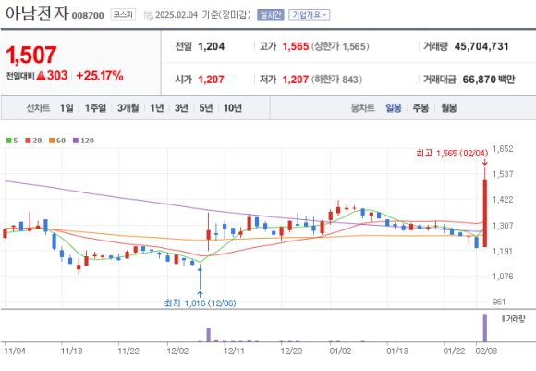536x371 pixels.
Task: Switch to 월봉 monthly candle chart
Action: click(448, 108)
